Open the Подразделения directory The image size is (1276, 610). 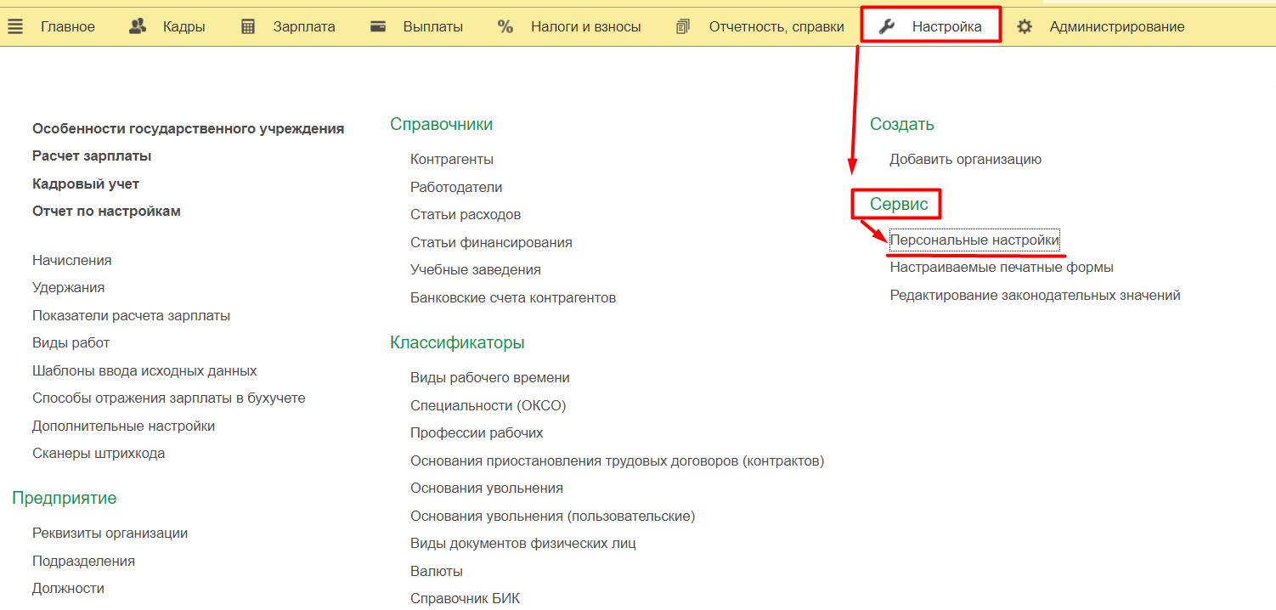click(x=83, y=561)
